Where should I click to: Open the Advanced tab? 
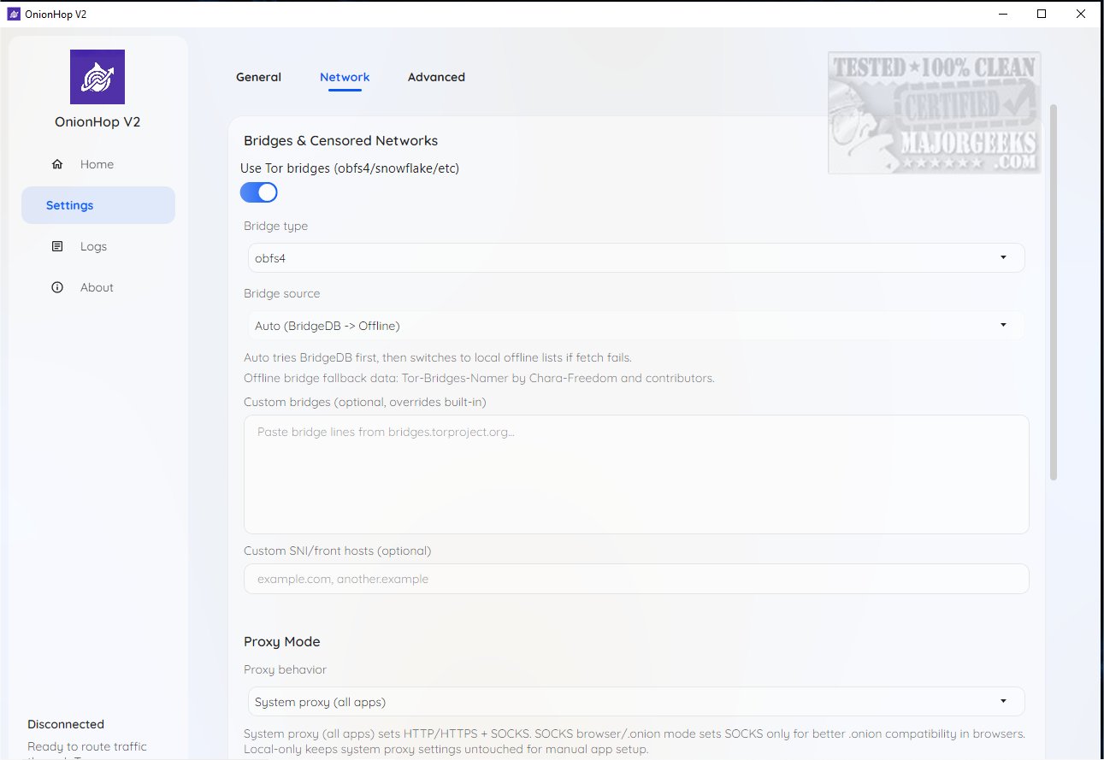(436, 77)
